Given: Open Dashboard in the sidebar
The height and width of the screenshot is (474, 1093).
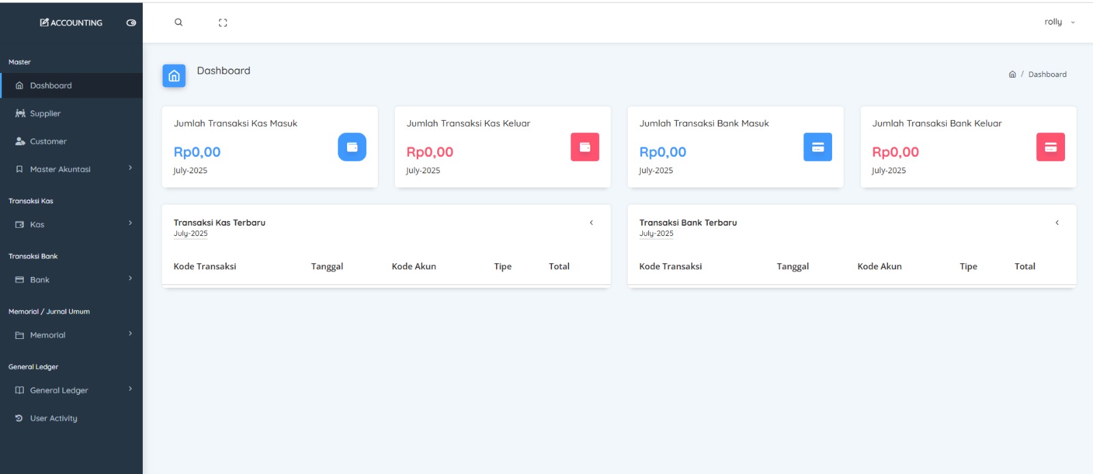Looking at the screenshot, I should pyautogui.click(x=72, y=85).
